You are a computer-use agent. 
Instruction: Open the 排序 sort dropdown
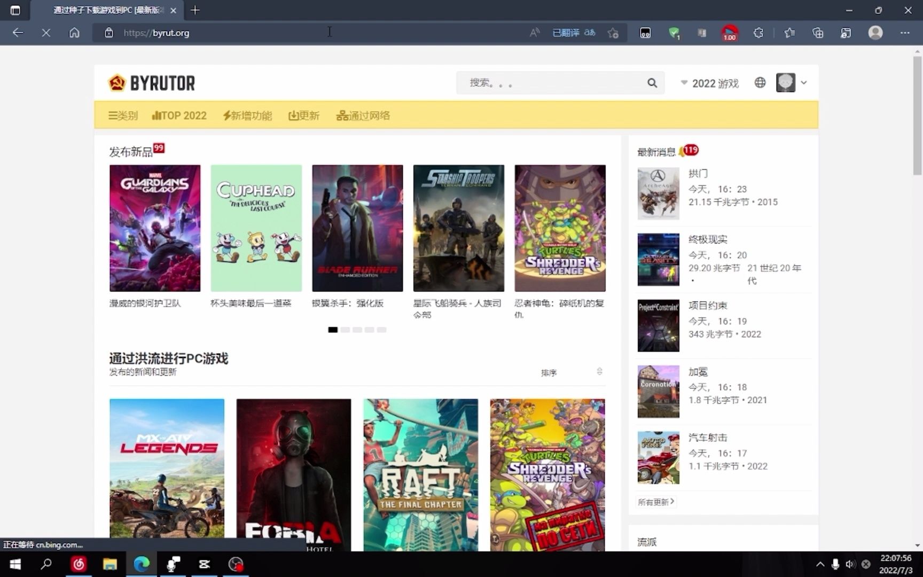click(572, 372)
